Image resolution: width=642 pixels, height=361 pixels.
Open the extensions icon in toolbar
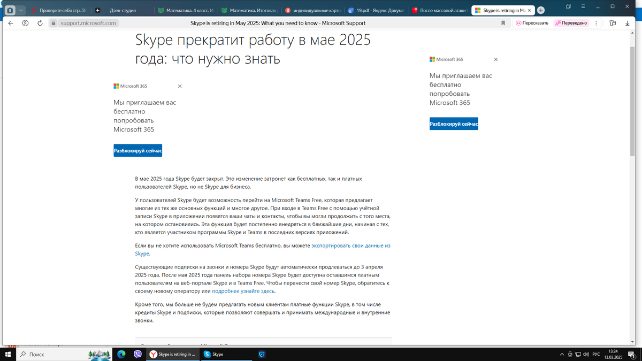613,23
